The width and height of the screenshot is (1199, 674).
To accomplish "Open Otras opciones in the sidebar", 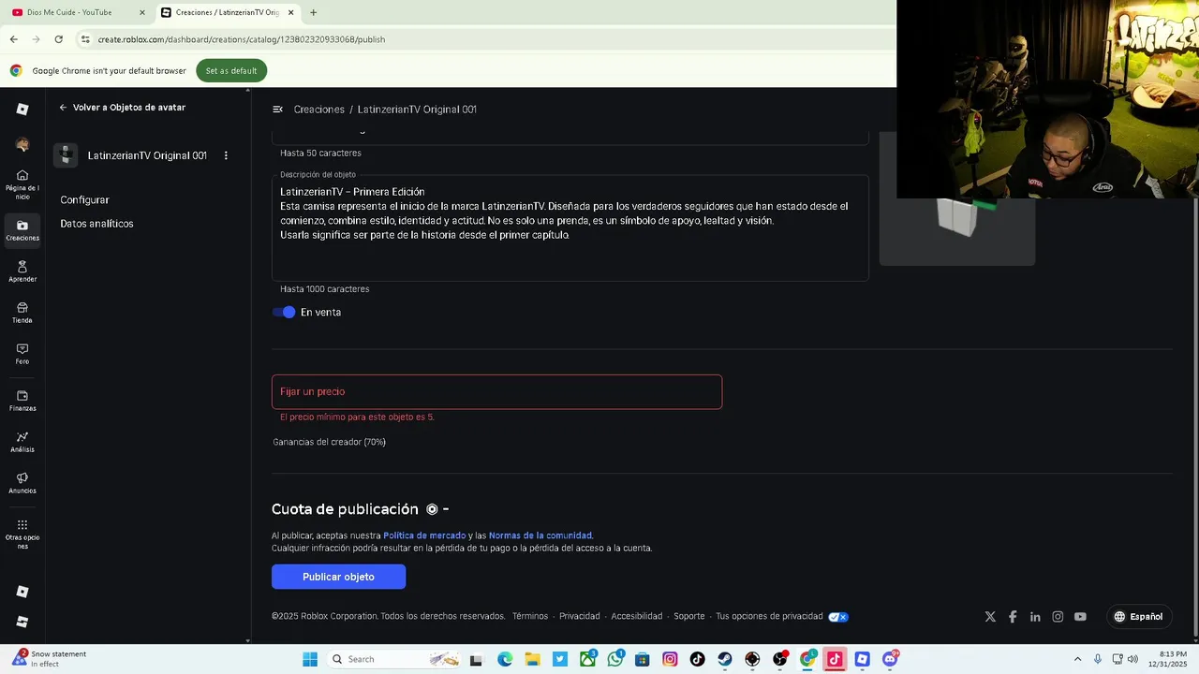I will 22,534.
